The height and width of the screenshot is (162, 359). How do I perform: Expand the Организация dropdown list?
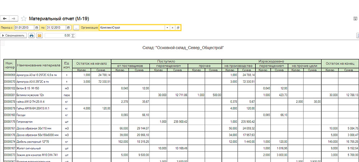point(167,28)
